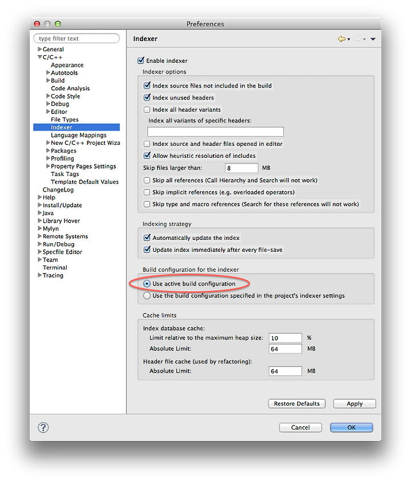Screen dimensions: 411x482
Task: Enable Skip implicit references checkbox
Action: (x=147, y=192)
